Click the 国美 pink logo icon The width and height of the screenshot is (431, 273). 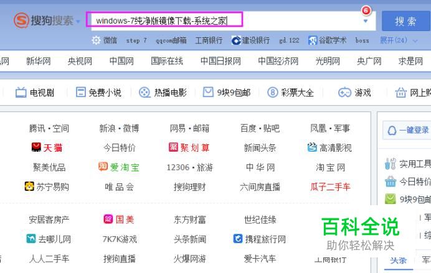(x=108, y=219)
